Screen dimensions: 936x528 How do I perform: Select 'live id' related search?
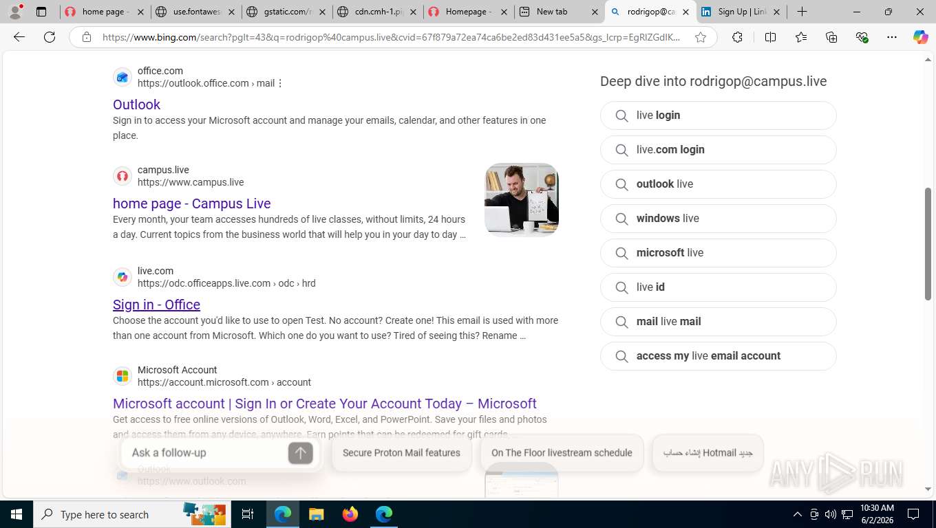point(718,287)
